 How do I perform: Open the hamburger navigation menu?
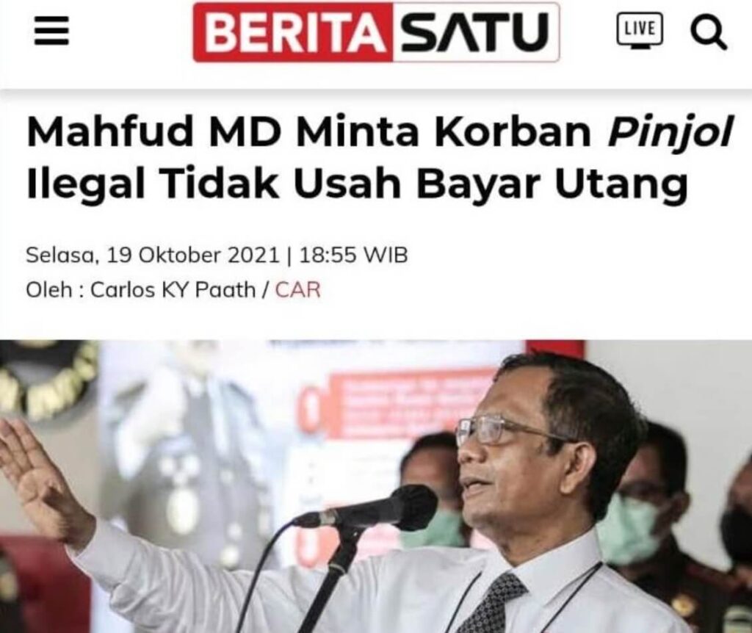tap(51, 31)
